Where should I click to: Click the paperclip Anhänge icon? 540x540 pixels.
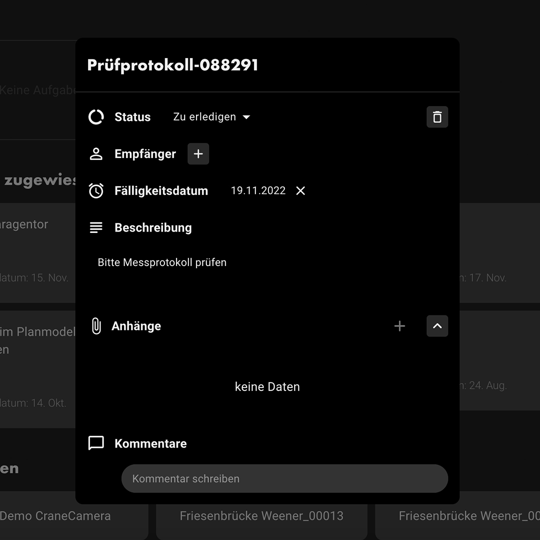pos(96,326)
